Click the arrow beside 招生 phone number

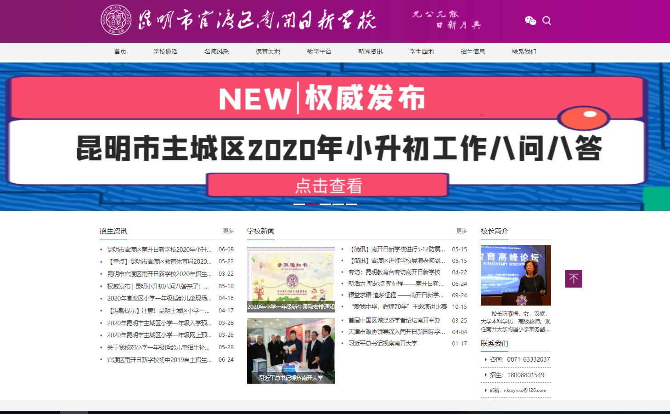(x=486, y=375)
